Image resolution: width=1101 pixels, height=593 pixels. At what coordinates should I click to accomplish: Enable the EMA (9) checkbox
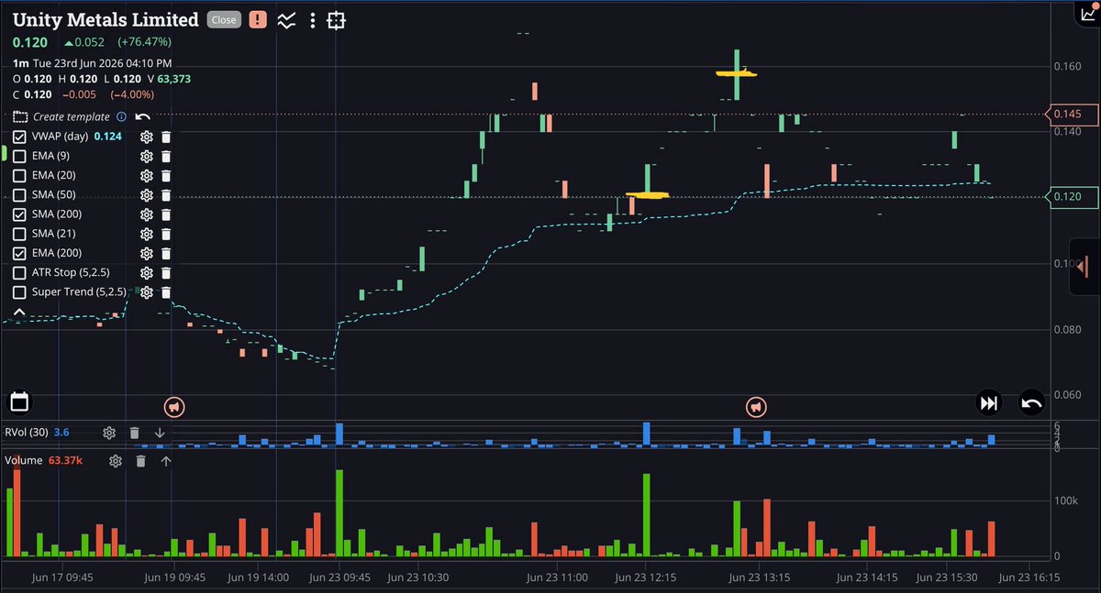pos(20,156)
